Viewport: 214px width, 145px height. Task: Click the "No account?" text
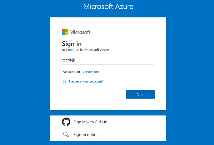[x=72, y=72]
